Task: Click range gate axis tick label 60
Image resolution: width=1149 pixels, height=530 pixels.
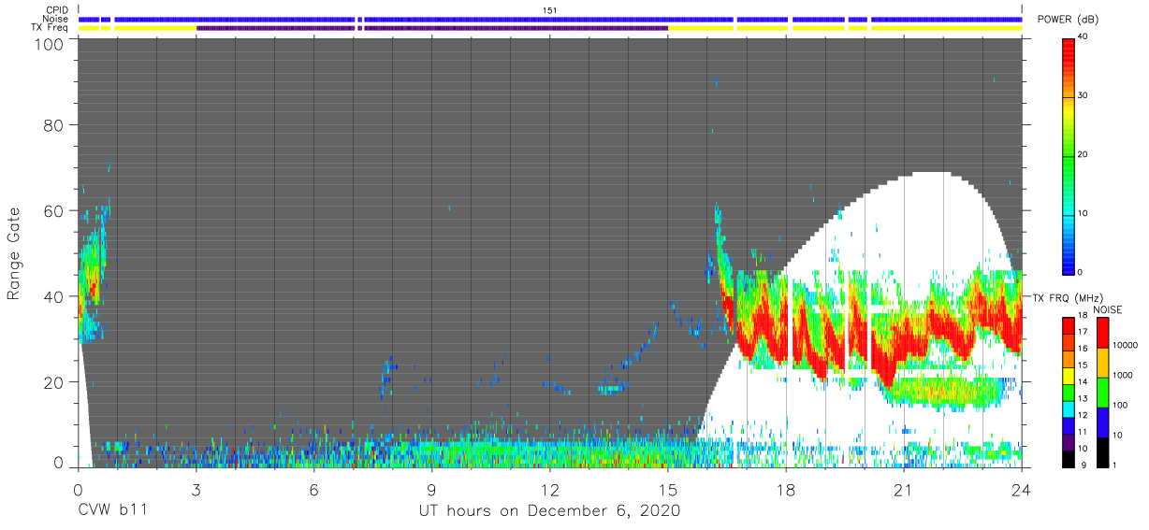Action: (54, 210)
